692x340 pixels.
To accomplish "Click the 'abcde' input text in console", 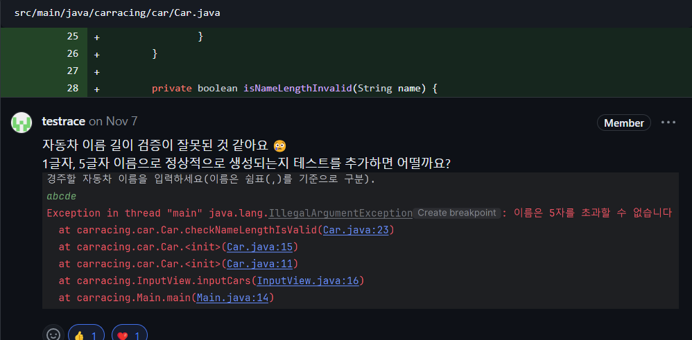I will pyautogui.click(x=61, y=196).
